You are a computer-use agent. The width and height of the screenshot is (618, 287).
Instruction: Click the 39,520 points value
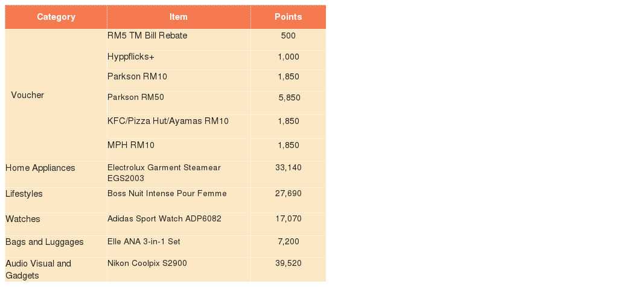(x=288, y=263)
